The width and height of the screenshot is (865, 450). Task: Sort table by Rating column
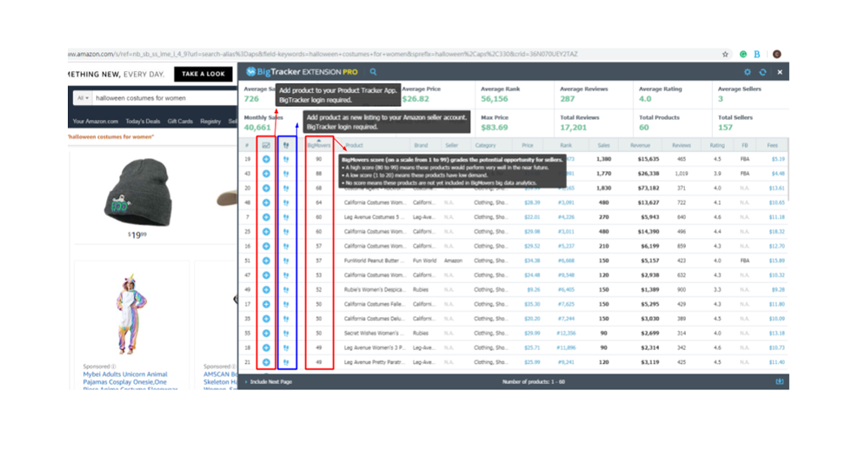717,146
